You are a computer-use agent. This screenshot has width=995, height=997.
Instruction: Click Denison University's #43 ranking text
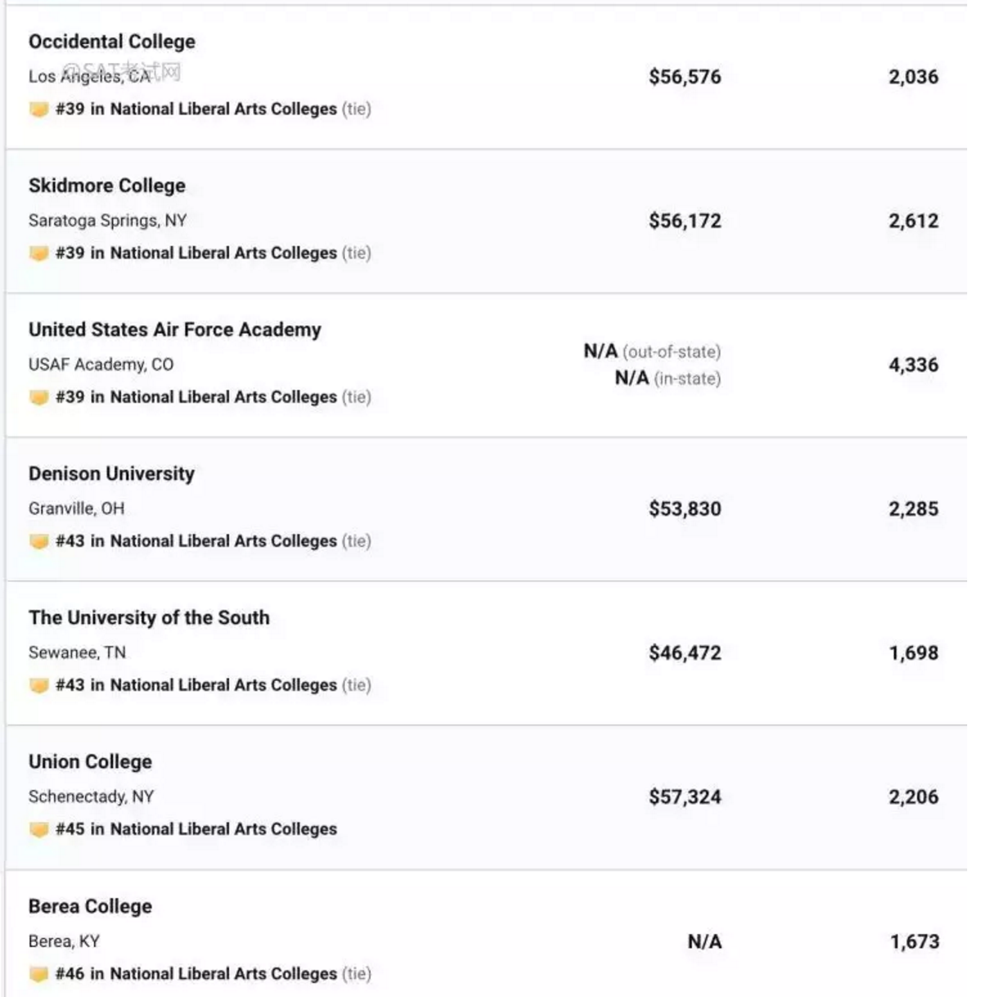[197, 541]
